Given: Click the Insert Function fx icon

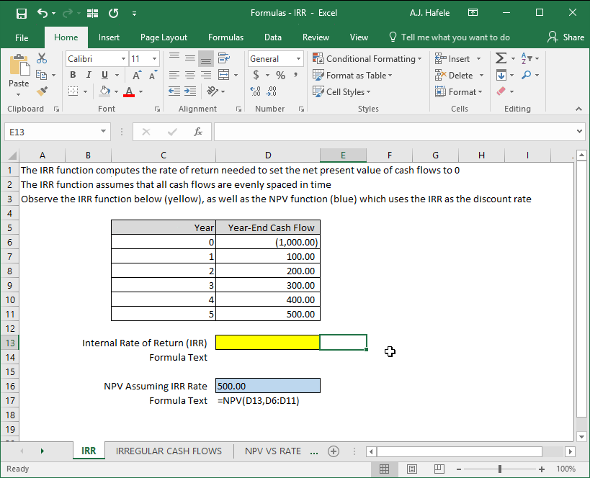Looking at the screenshot, I should click(198, 132).
